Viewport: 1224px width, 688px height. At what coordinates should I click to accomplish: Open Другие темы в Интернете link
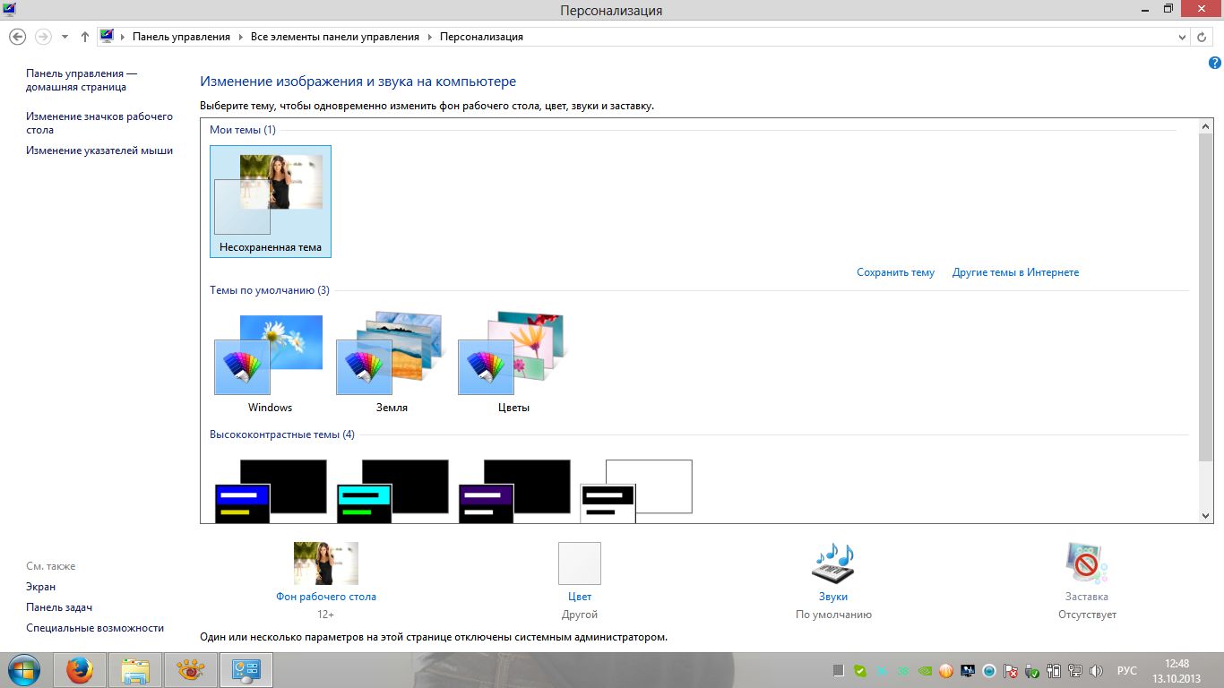tap(1015, 272)
